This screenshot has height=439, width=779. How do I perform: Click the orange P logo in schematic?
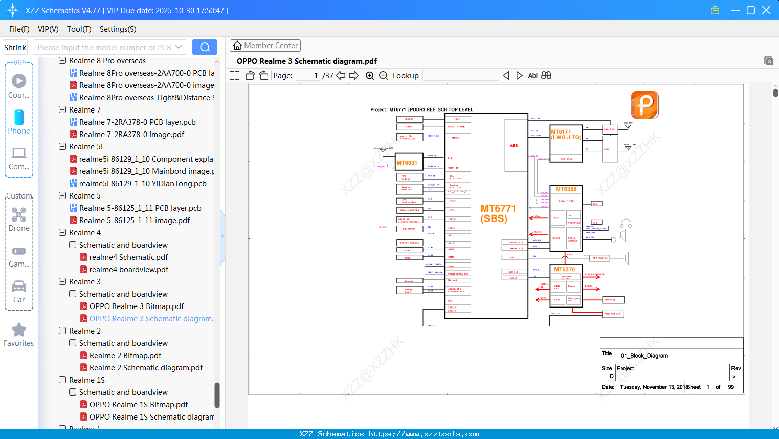644,105
